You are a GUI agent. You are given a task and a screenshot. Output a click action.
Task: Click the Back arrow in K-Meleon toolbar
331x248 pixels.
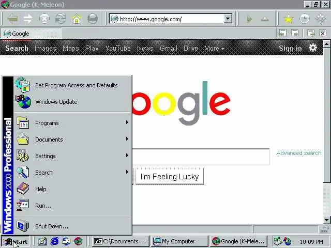(12, 19)
